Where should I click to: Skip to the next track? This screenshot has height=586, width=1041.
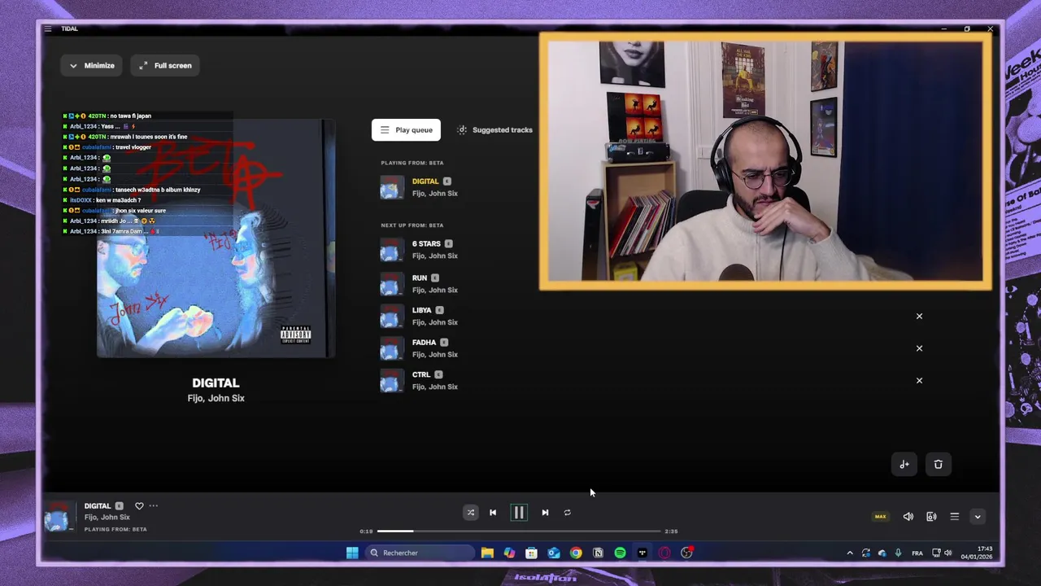(x=545, y=513)
